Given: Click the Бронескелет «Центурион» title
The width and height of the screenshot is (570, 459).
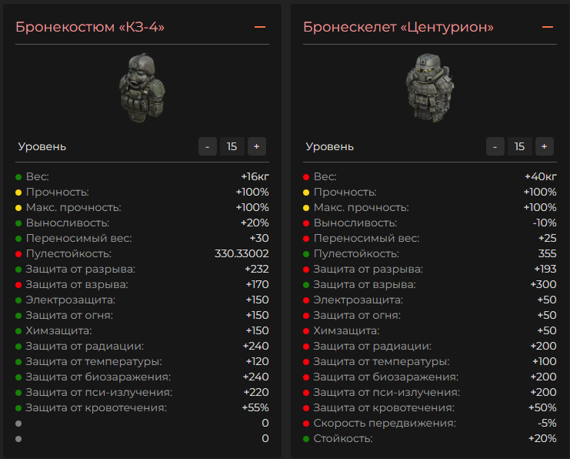Looking at the screenshot, I should [x=398, y=28].
